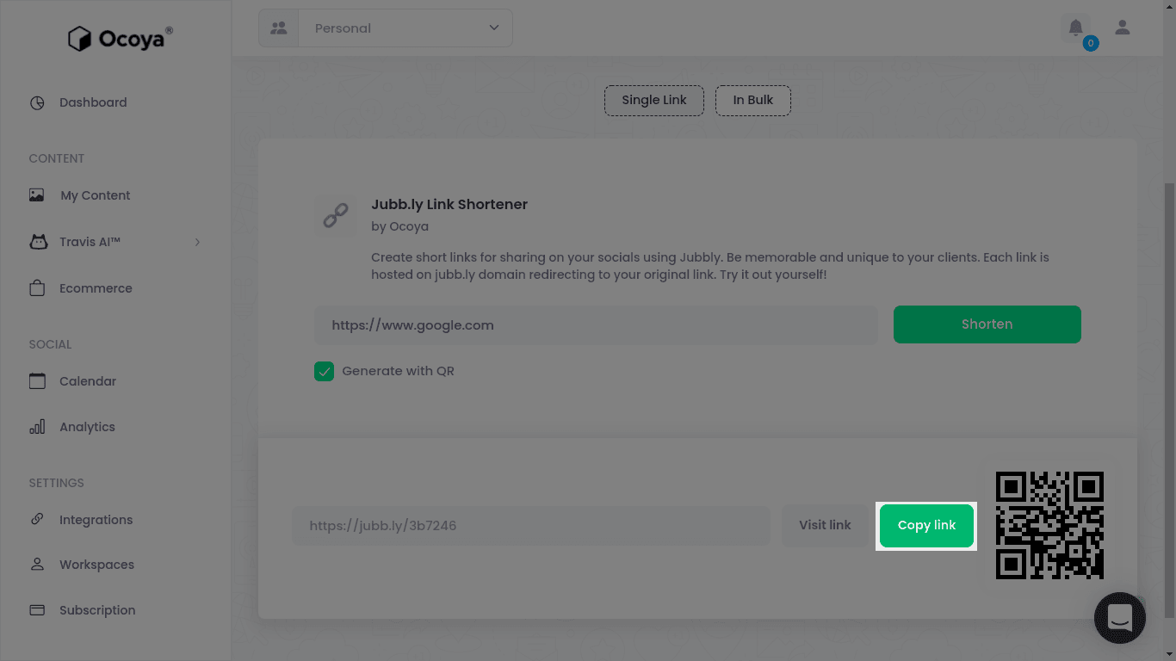Click the workspace people icon

[278, 28]
